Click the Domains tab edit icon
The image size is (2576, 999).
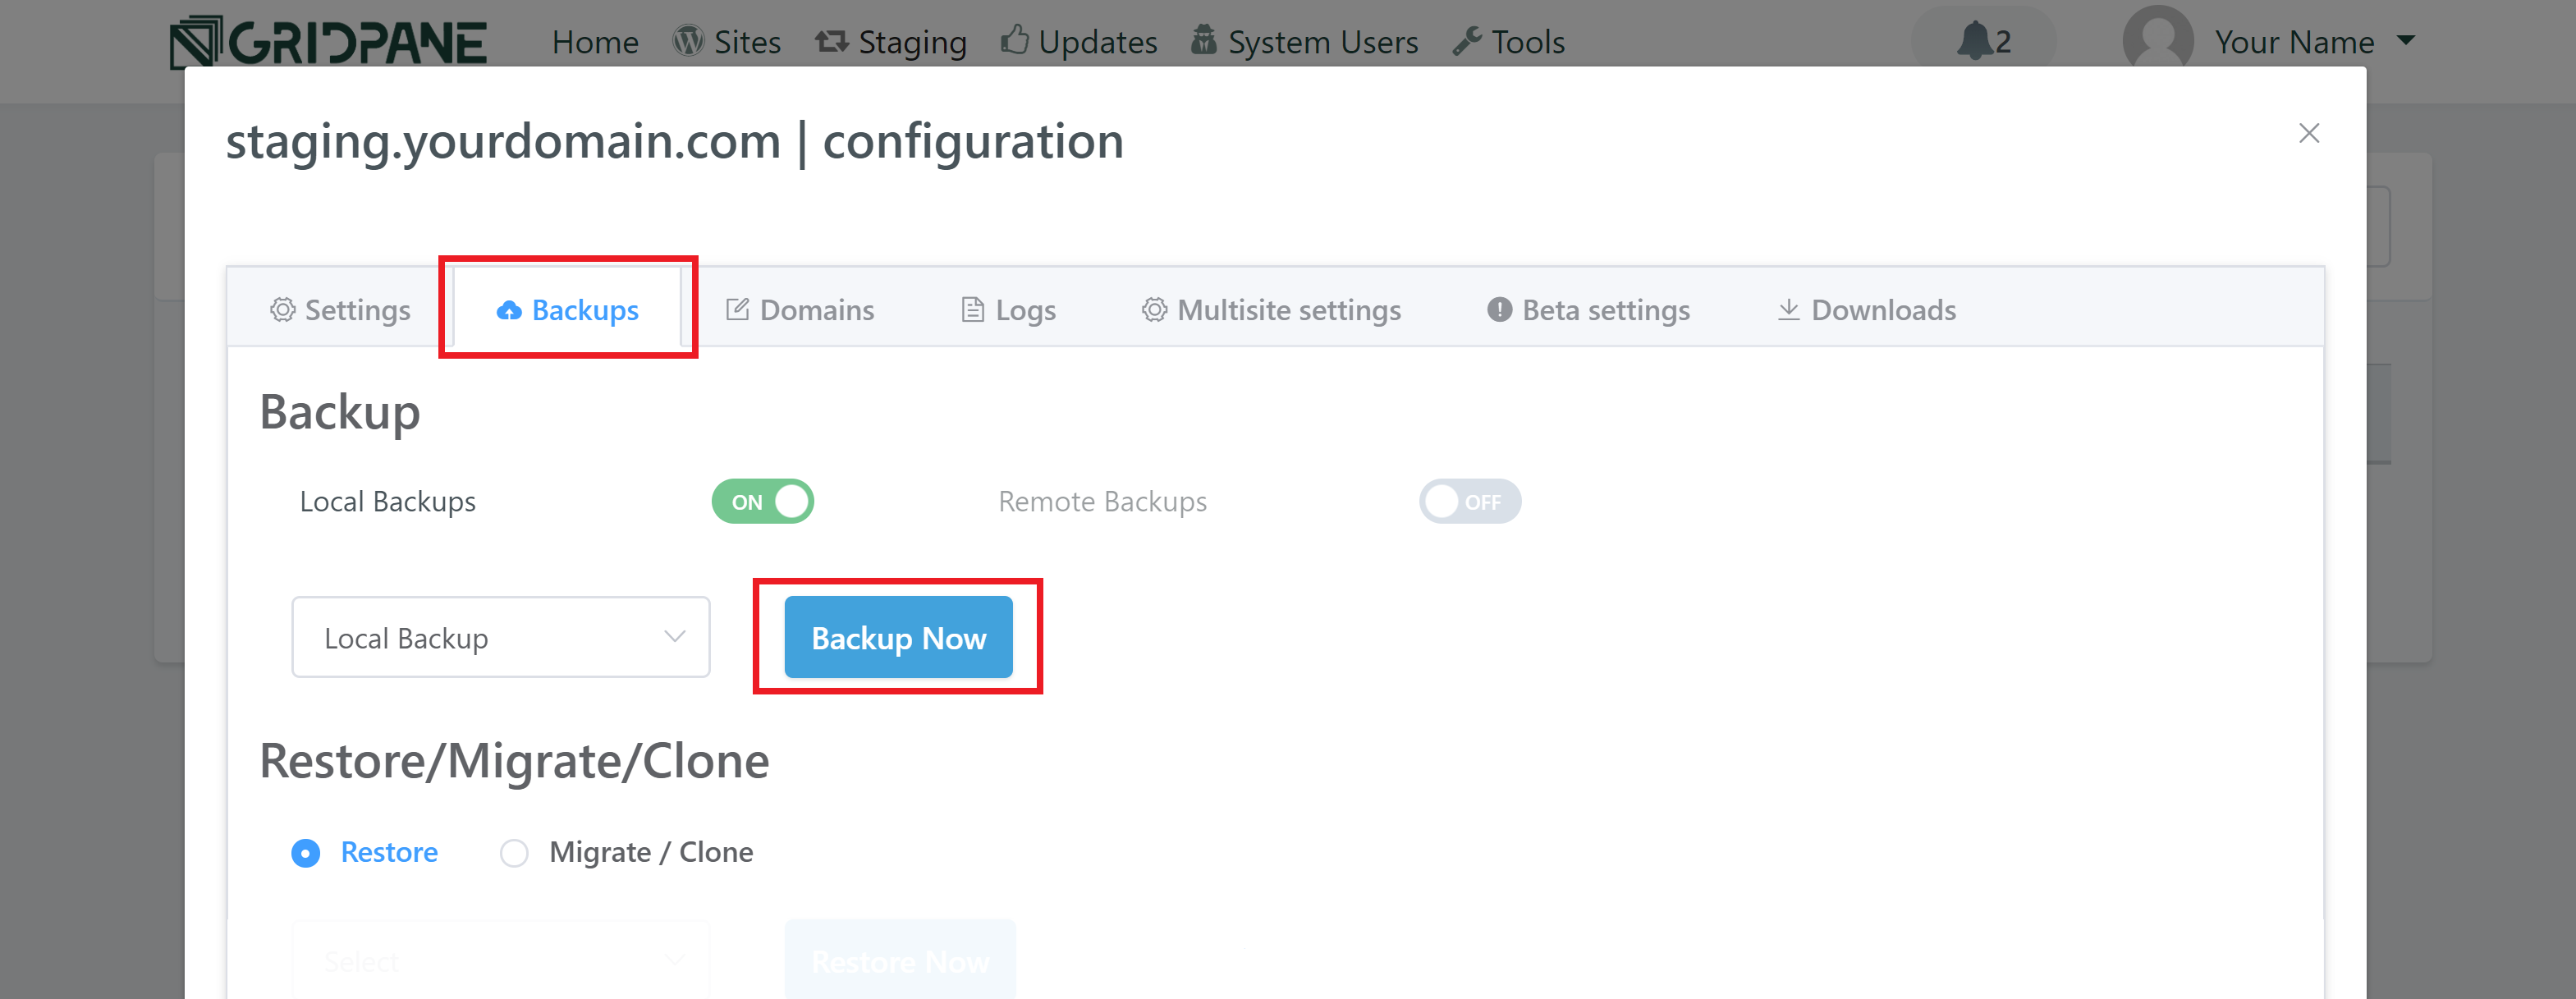coord(737,310)
